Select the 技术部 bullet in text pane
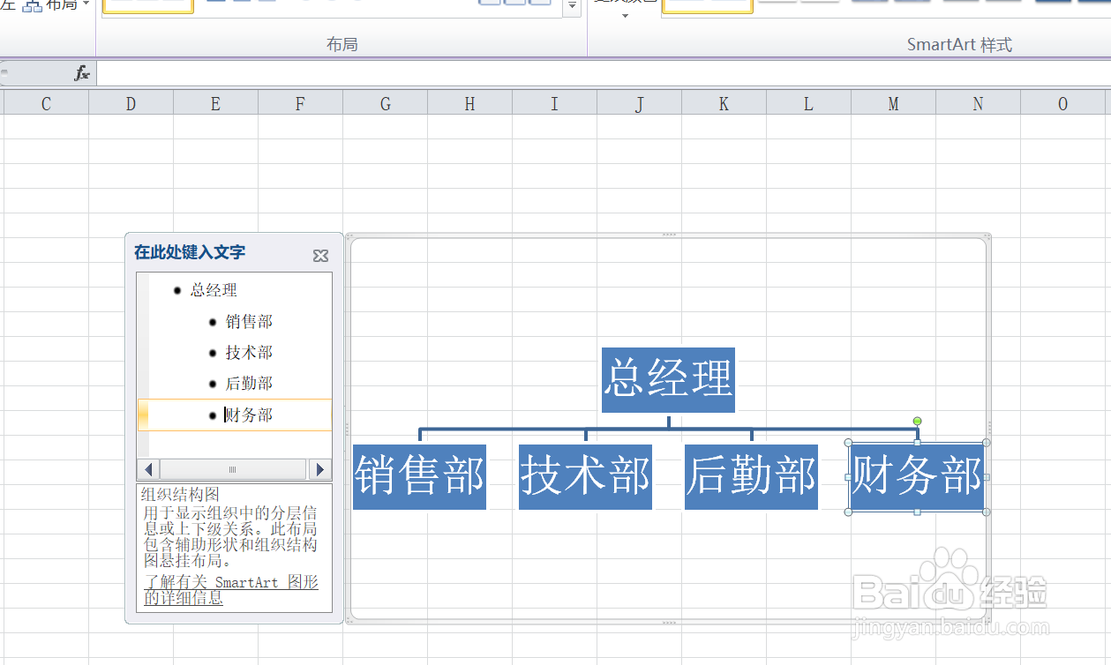Screen dimensions: 1111x665 249,353
